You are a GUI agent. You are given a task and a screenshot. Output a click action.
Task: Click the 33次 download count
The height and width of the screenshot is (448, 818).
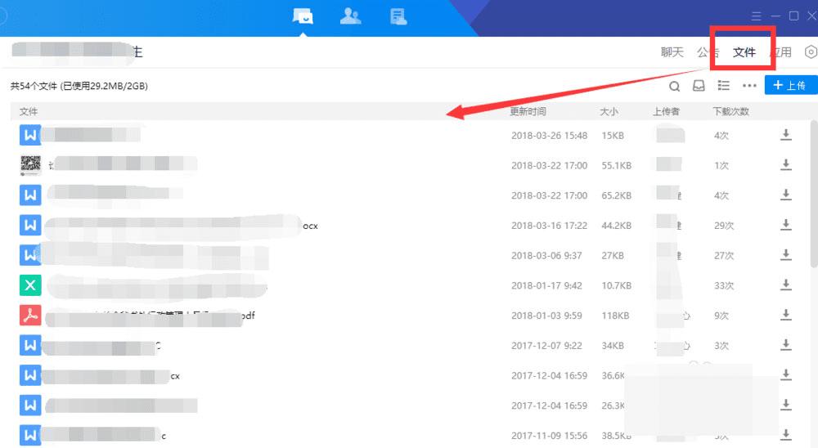[724, 286]
